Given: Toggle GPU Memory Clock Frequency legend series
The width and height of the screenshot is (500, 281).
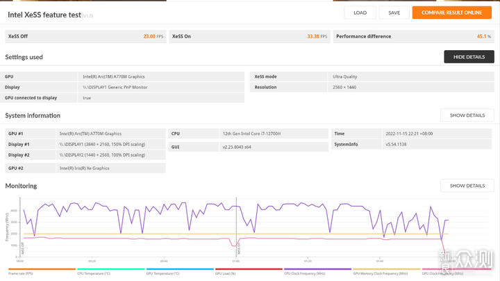Looking at the screenshot, I should (x=387, y=271).
